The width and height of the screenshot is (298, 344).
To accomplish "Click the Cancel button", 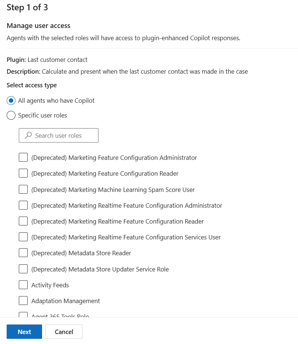I will tap(64, 332).
